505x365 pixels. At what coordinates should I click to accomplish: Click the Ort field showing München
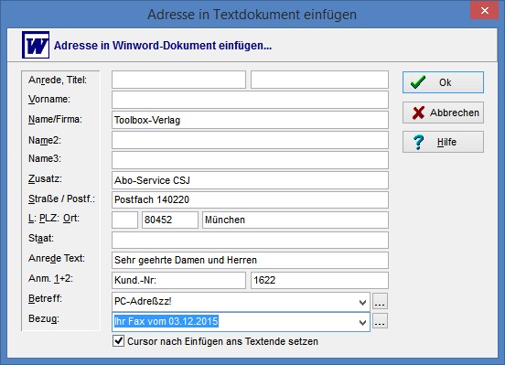coord(295,220)
